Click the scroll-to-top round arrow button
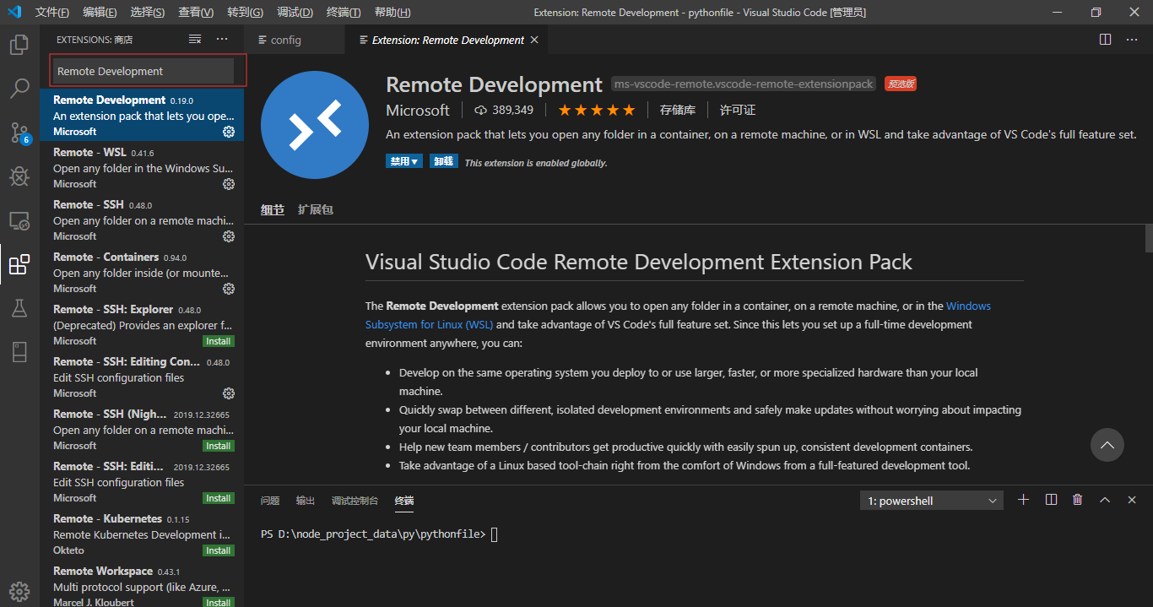This screenshot has height=607, width=1153. click(x=1107, y=445)
